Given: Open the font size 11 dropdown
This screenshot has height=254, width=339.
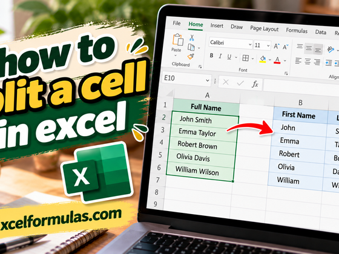Looking at the screenshot, I should [x=268, y=45].
